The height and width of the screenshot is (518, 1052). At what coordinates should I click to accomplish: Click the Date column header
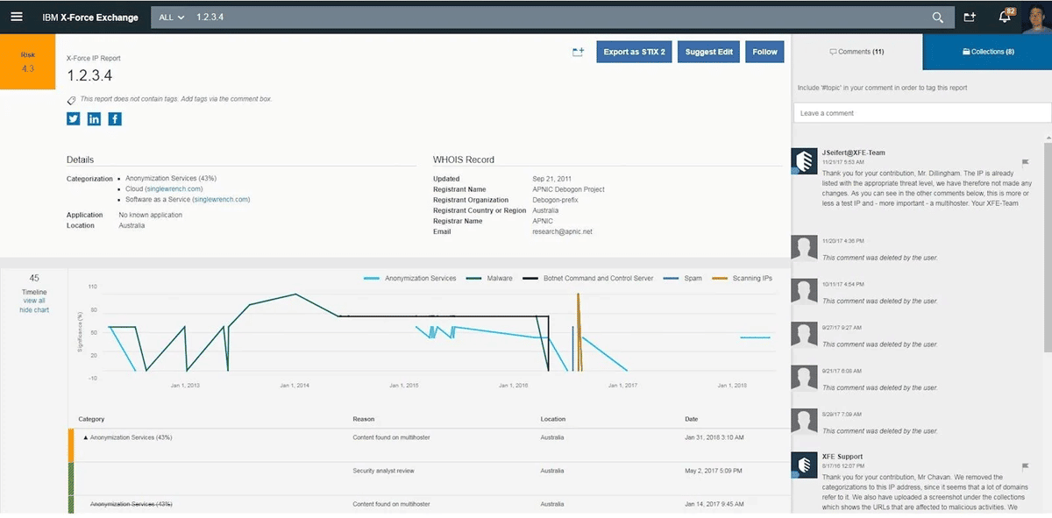[x=692, y=419]
